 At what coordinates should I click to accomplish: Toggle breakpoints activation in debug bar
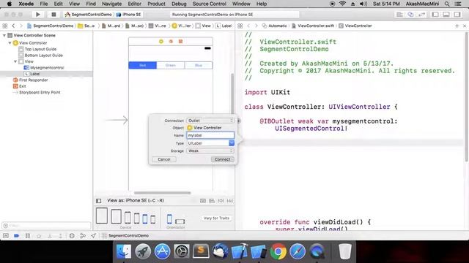tap(16, 235)
